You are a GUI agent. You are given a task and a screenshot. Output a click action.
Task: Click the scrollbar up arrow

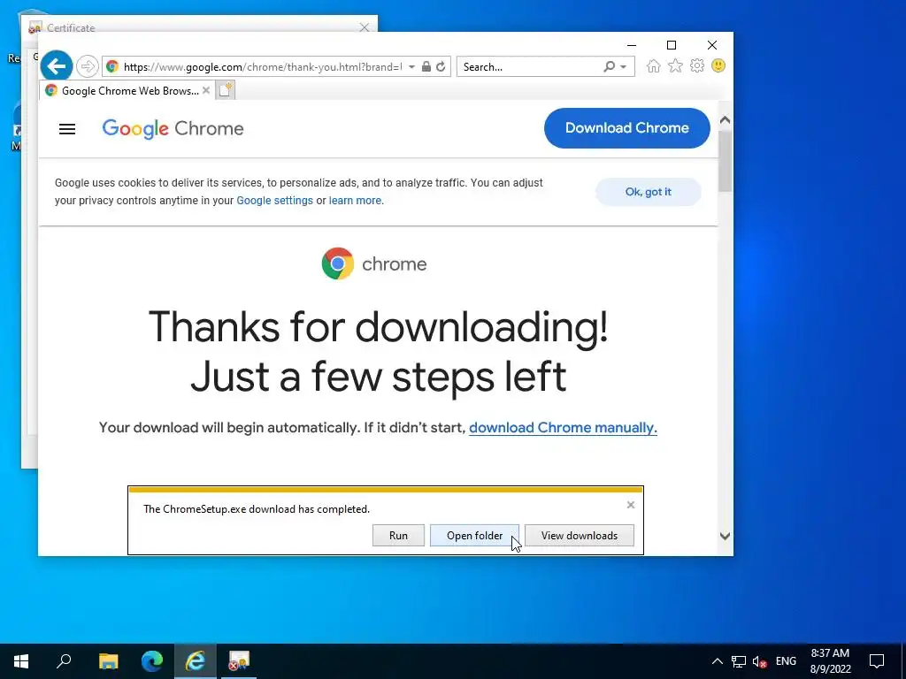[x=726, y=120]
